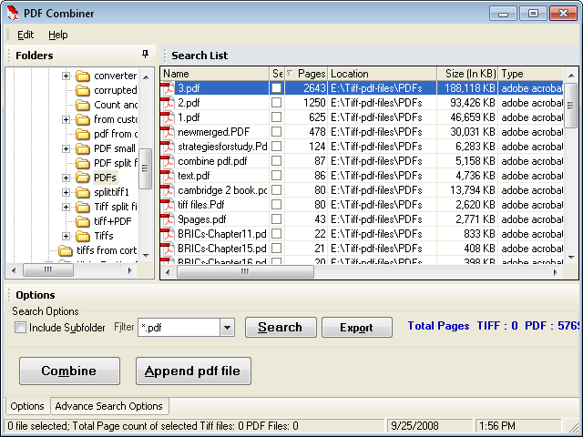
Task: Expand the PDFs folder node
Action: point(66,178)
